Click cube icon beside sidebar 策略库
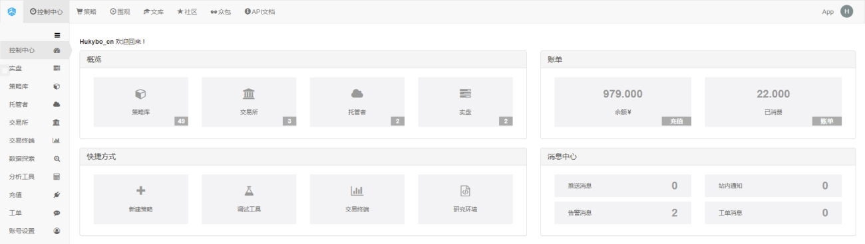The width and height of the screenshot is (865, 244). point(57,86)
